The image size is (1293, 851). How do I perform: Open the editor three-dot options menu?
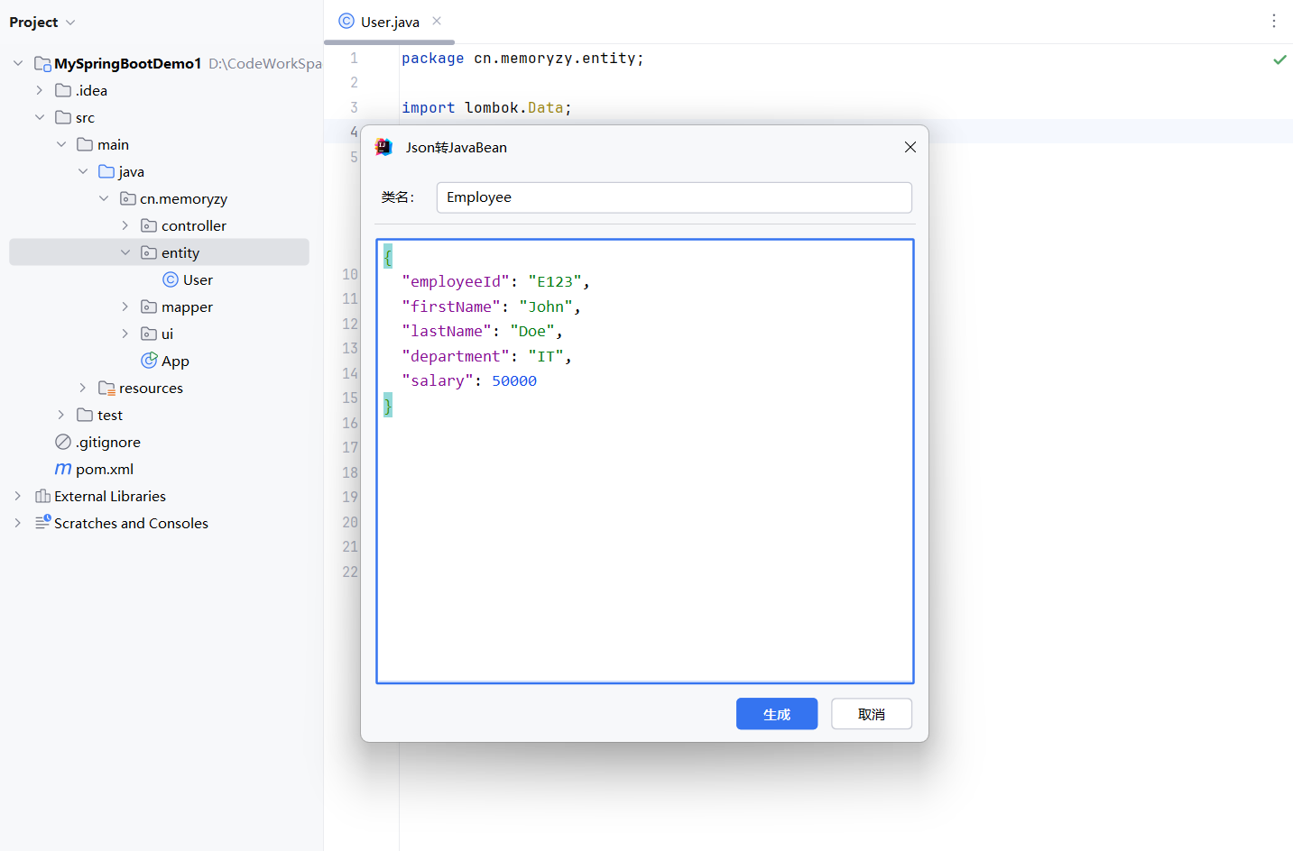click(x=1273, y=22)
